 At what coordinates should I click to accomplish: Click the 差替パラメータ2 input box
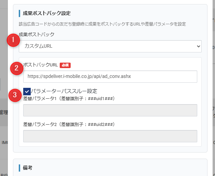click(x=110, y=136)
